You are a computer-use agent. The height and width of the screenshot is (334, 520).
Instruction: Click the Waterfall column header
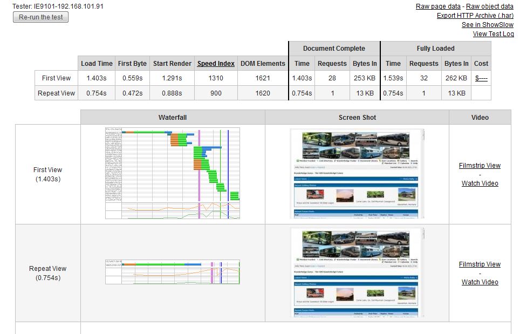173,117
